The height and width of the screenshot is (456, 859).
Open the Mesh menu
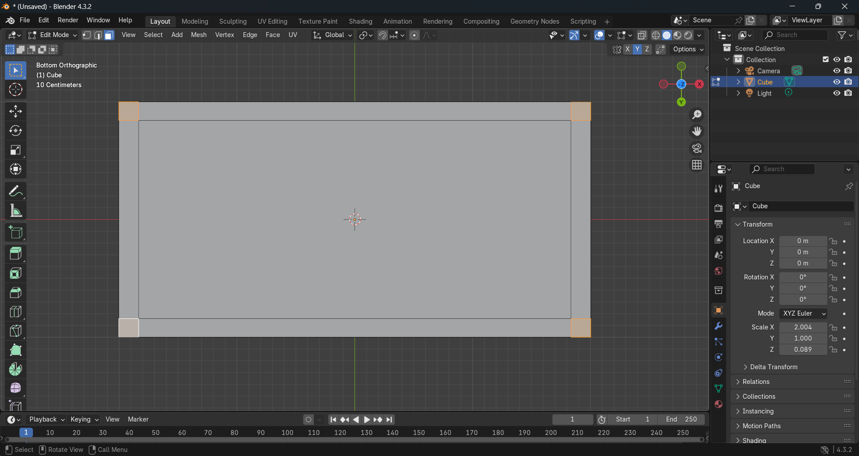click(x=199, y=35)
